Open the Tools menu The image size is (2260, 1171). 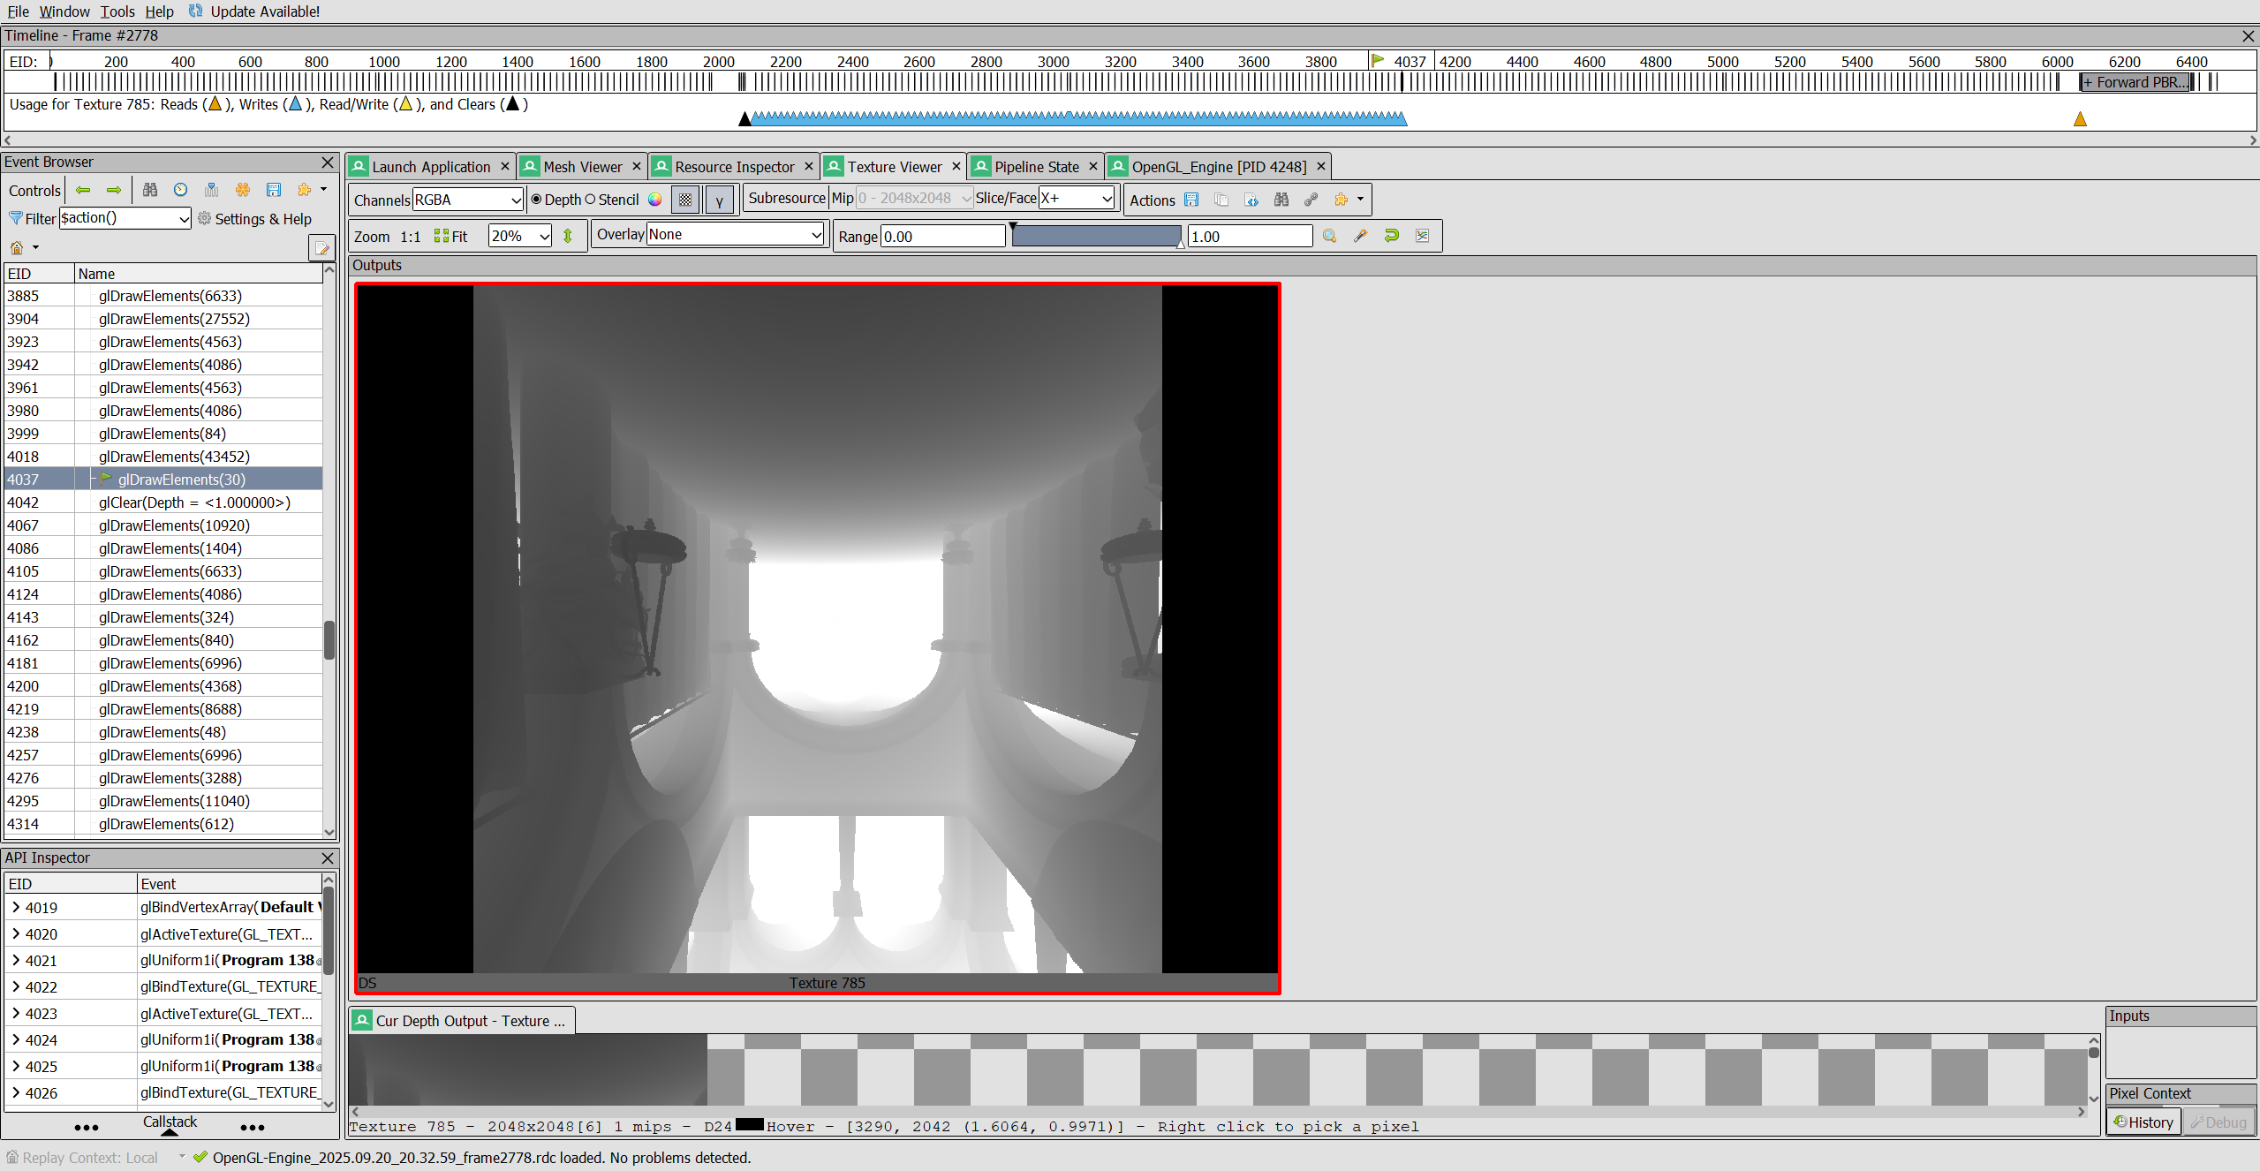[117, 11]
